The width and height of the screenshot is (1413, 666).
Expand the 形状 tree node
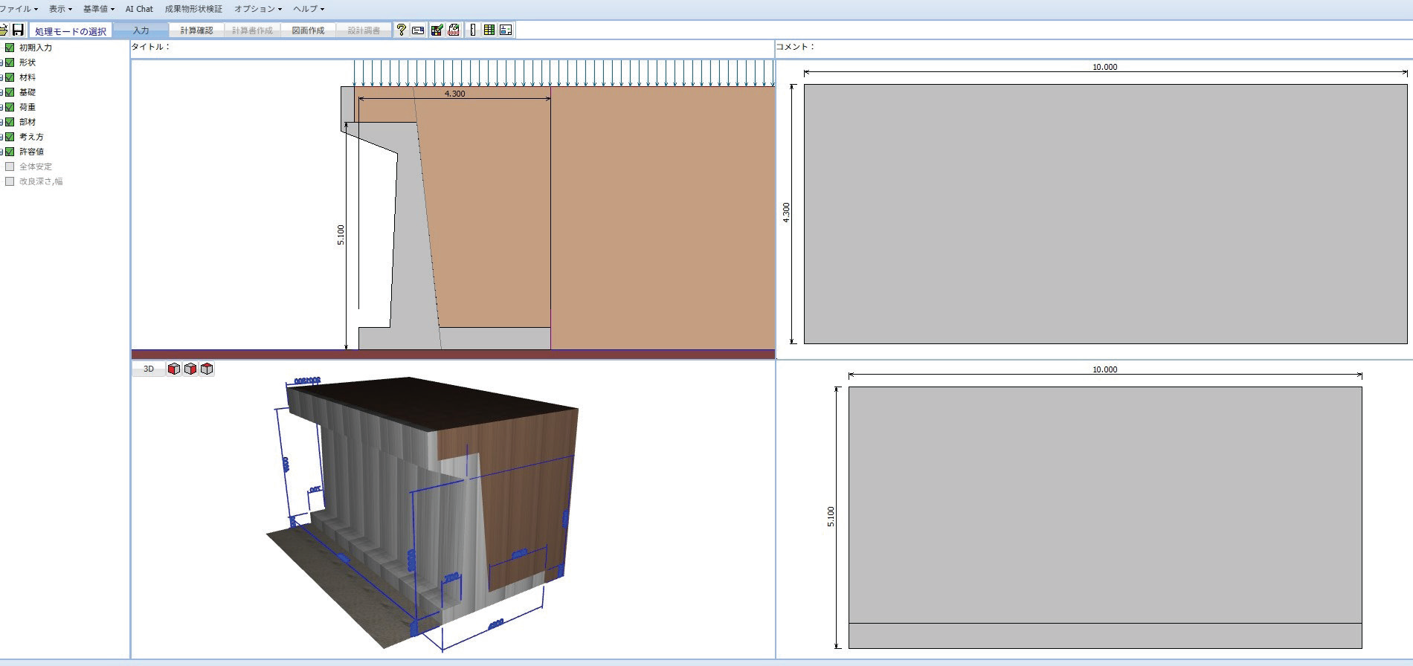point(1,62)
